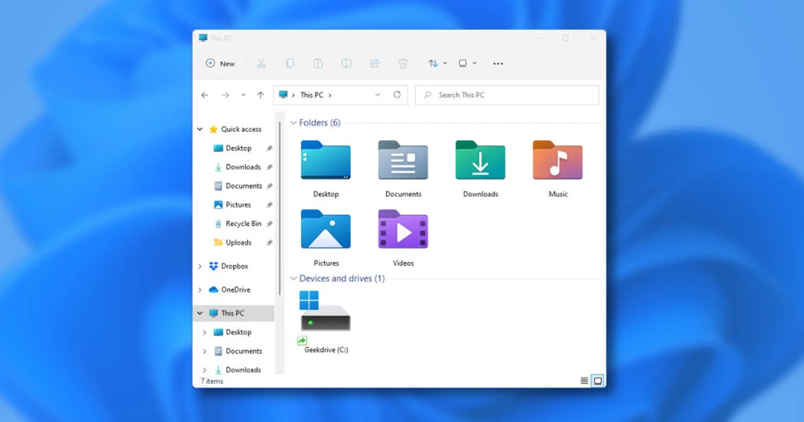Image resolution: width=804 pixels, height=422 pixels.
Task: Unpin Desktop from Quick access
Action: pyautogui.click(x=269, y=148)
